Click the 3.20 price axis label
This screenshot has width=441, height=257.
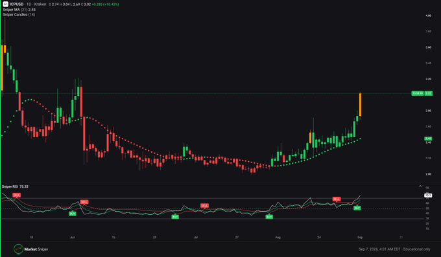coord(428,79)
